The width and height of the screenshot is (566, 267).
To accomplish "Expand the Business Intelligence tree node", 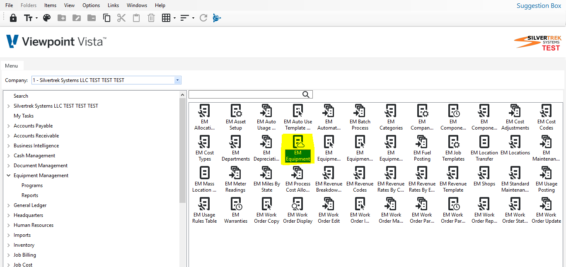I will click(9, 146).
